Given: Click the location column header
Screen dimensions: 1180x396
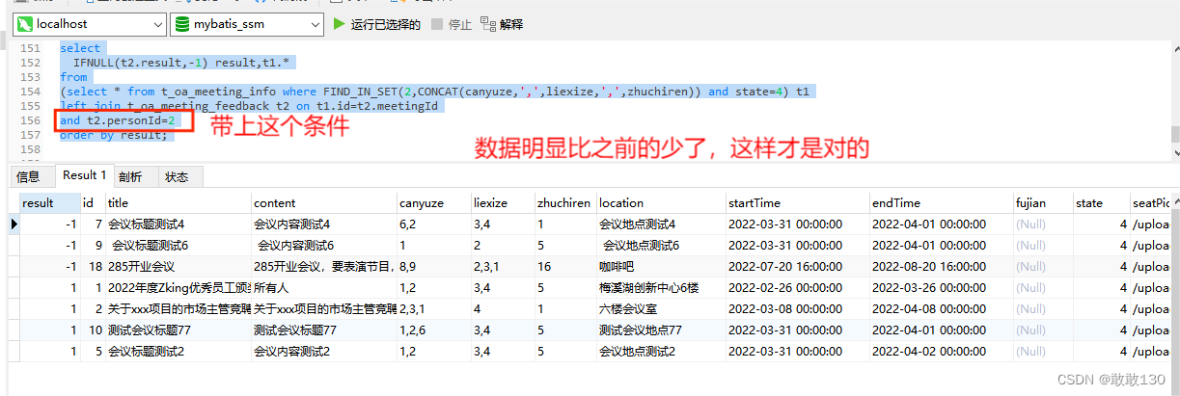Looking at the screenshot, I should (x=661, y=203).
